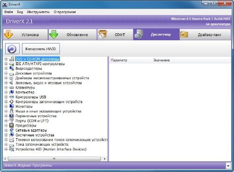This screenshot has height=172, width=234.
Task: Select Переносные устройства tree row
Action: tap(36, 116)
